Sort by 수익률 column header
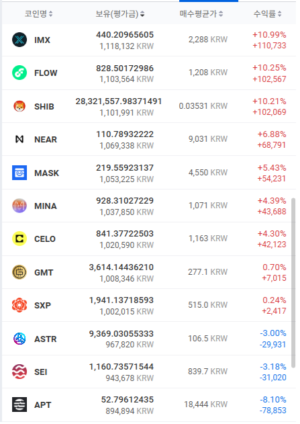This screenshot has width=300, height=424. tap(268, 14)
